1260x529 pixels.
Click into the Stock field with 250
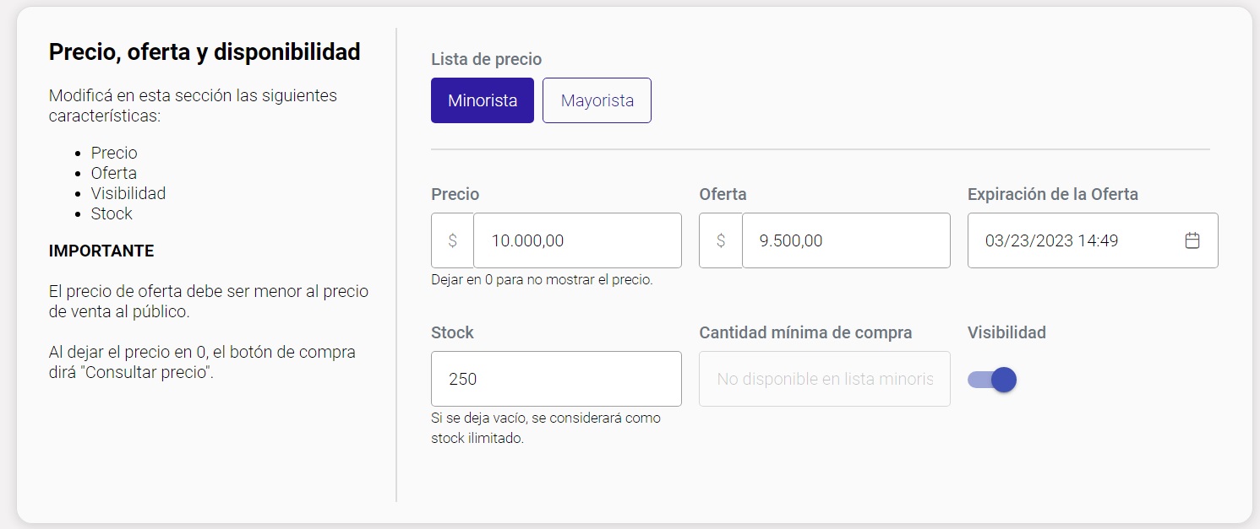[x=556, y=379]
